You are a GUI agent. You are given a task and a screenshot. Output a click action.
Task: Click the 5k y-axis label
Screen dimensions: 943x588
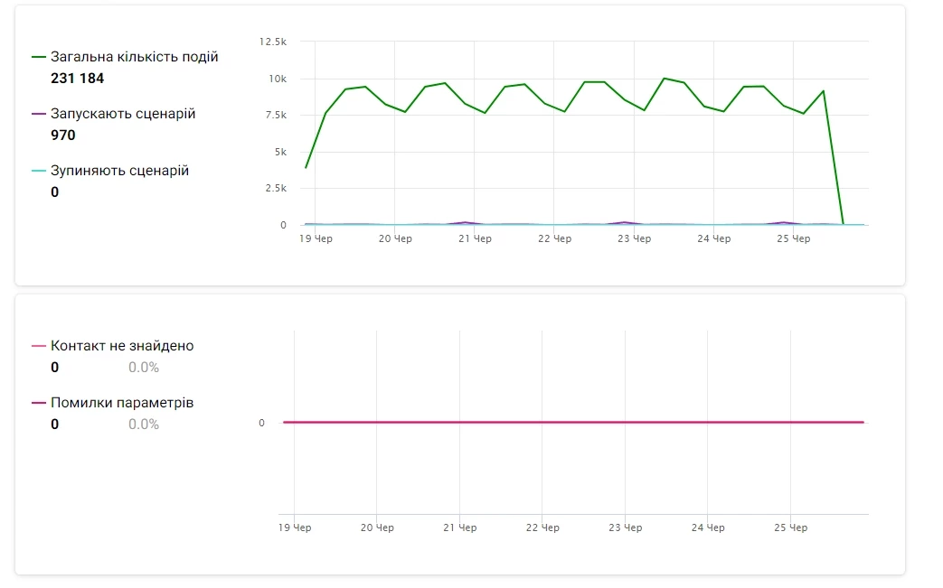(x=281, y=152)
